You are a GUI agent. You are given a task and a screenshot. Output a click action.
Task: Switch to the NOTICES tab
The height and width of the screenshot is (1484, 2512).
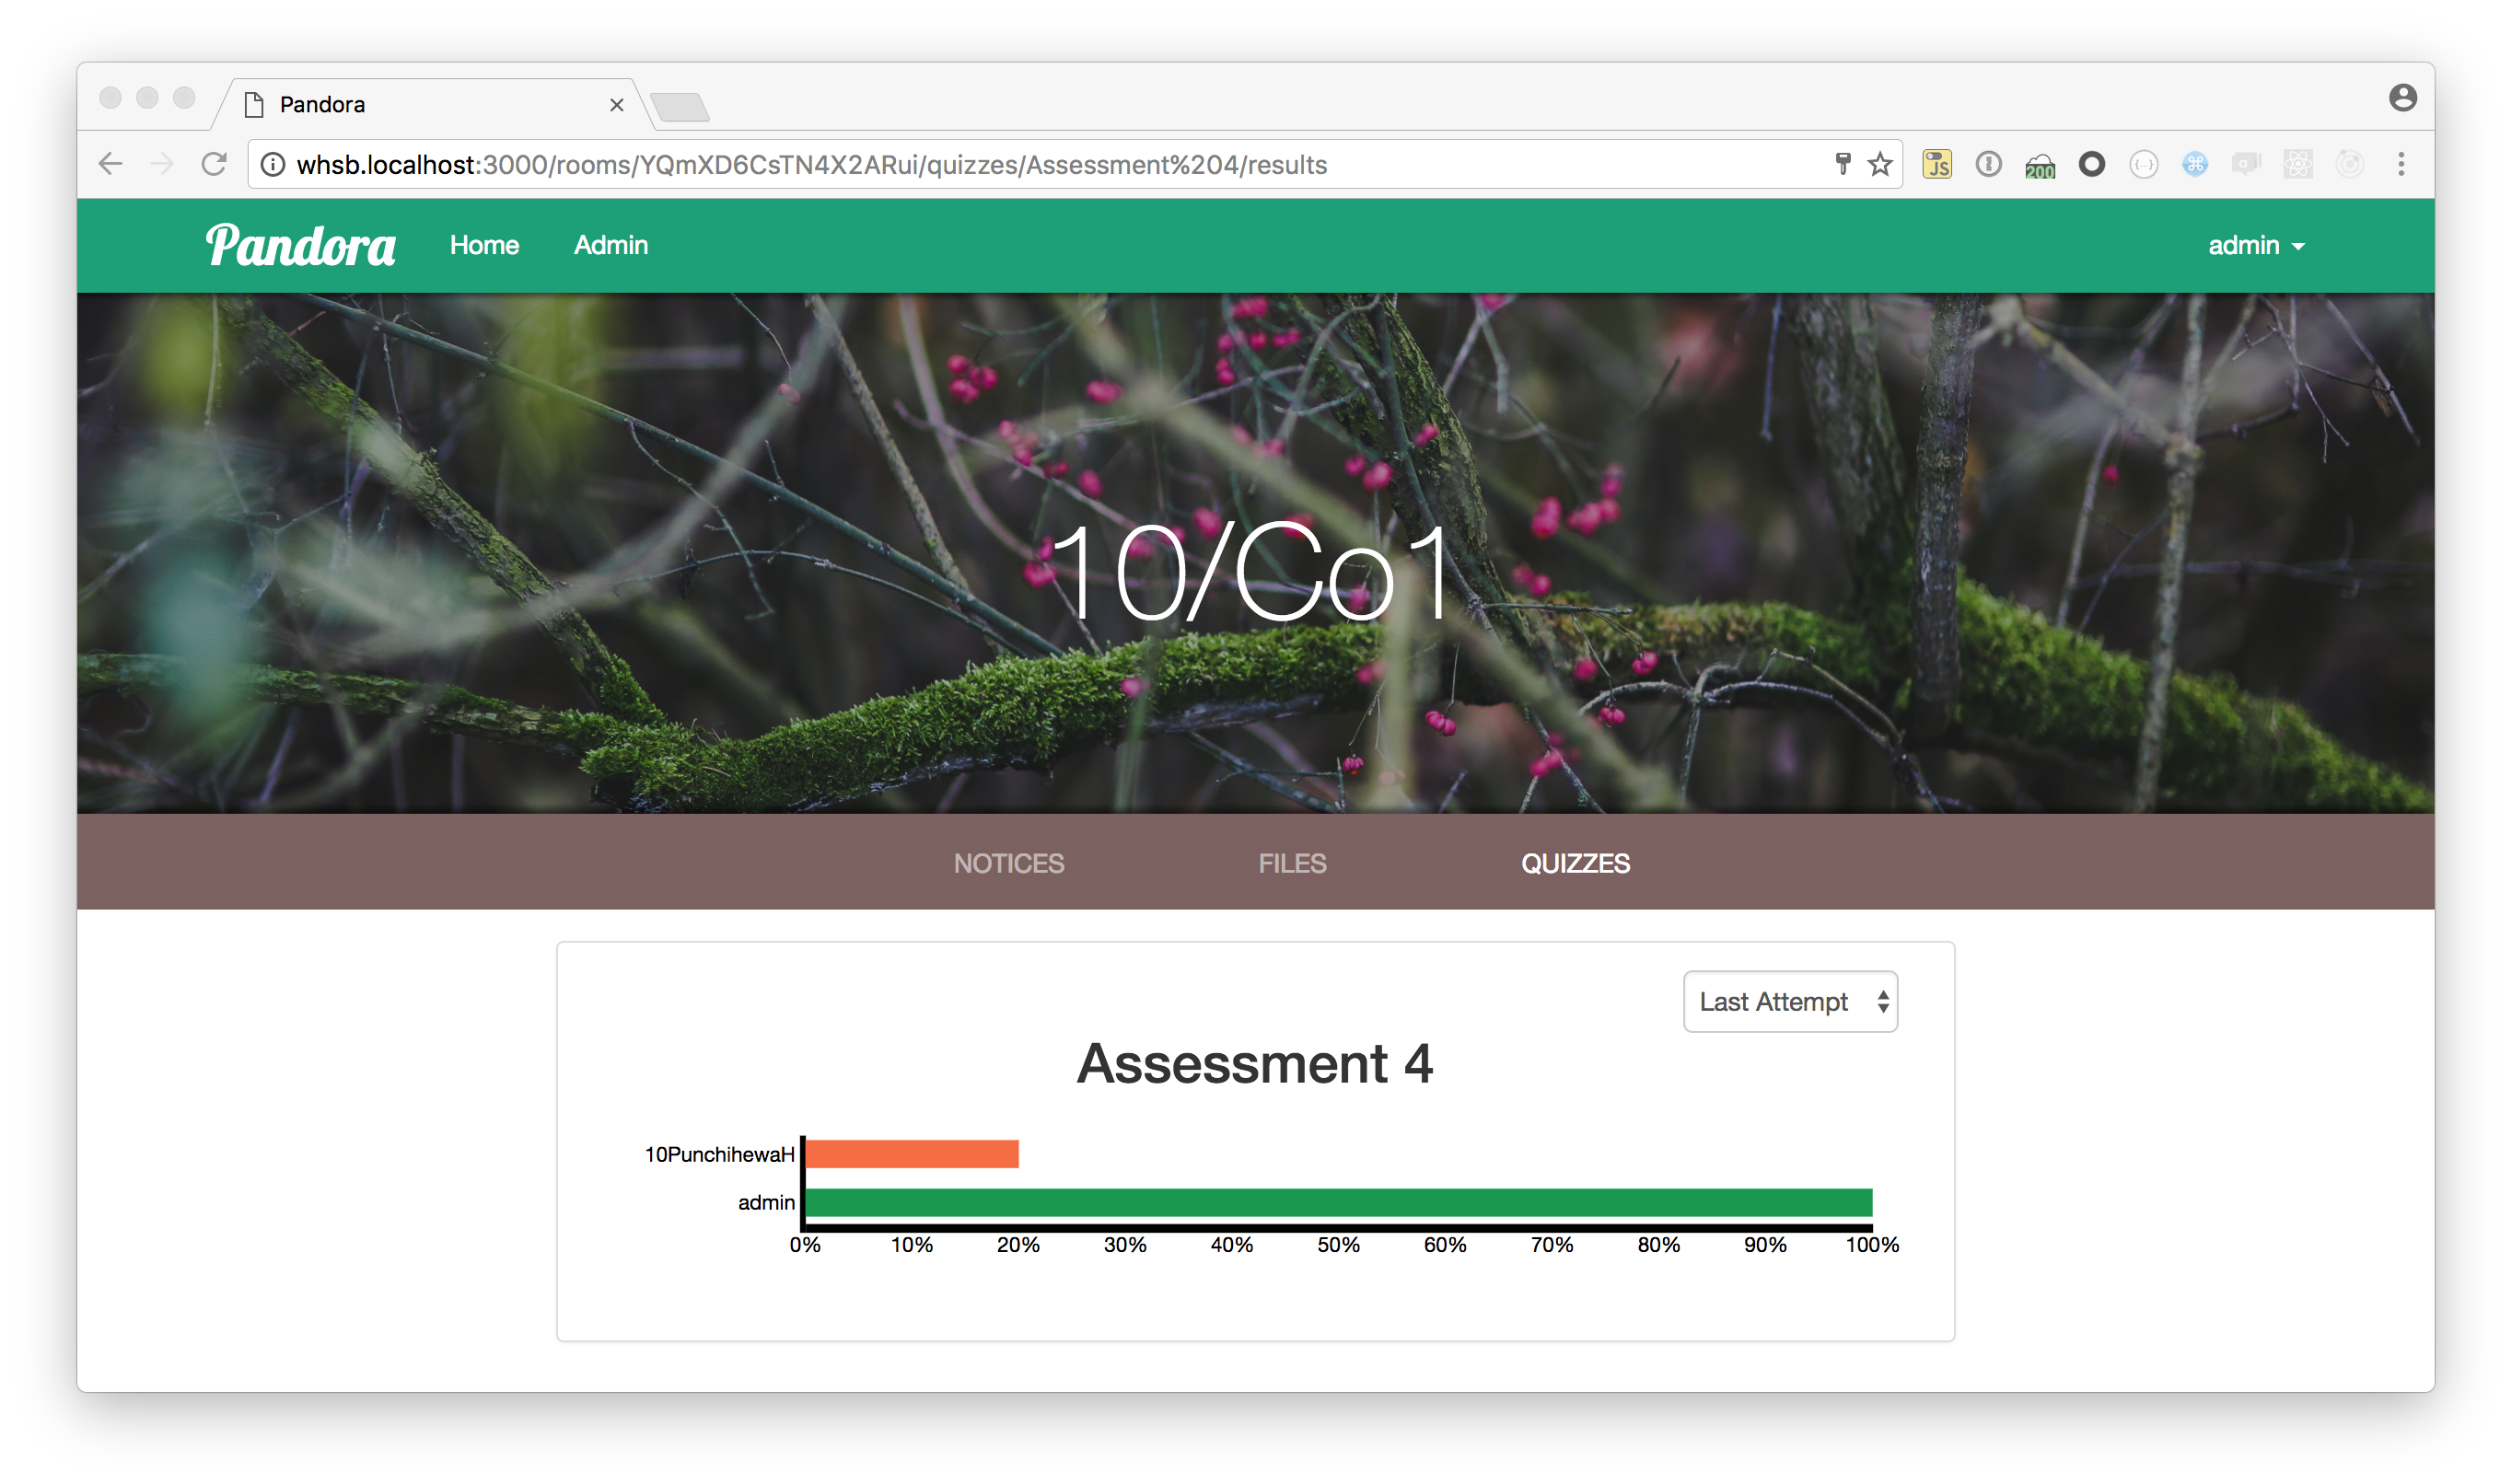[1008, 863]
